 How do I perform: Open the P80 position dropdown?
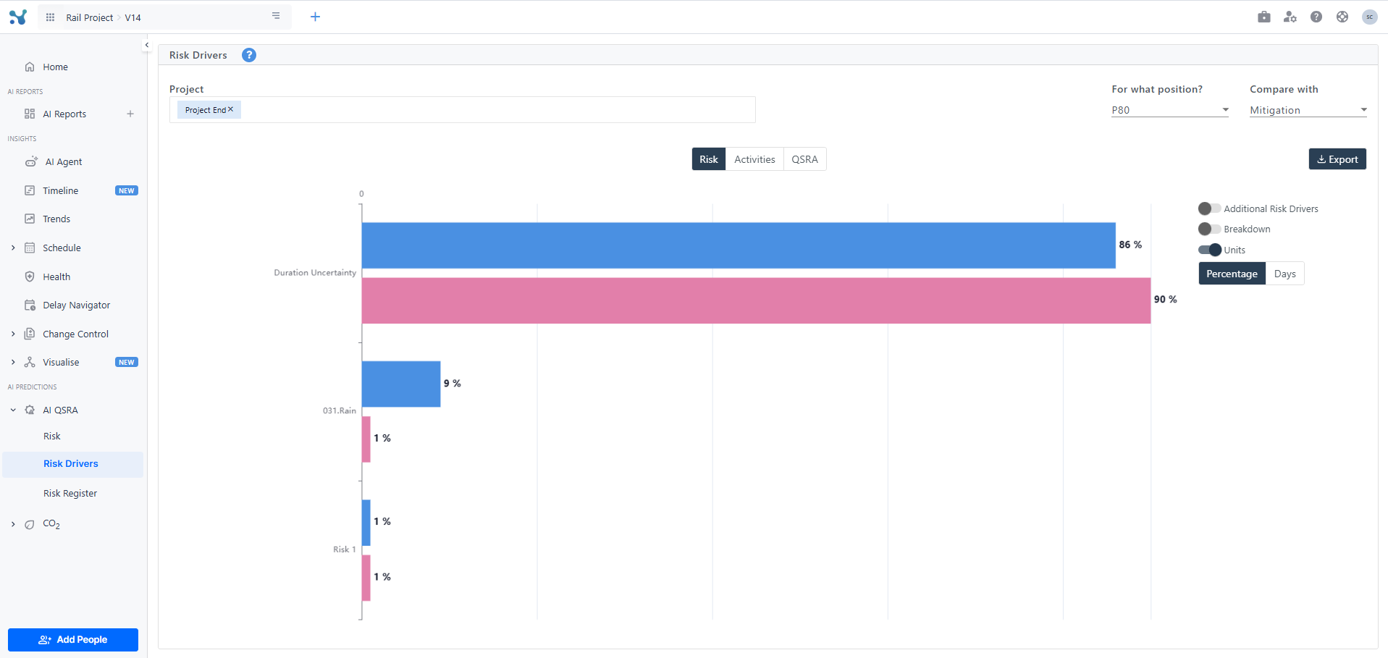pyautogui.click(x=1169, y=110)
